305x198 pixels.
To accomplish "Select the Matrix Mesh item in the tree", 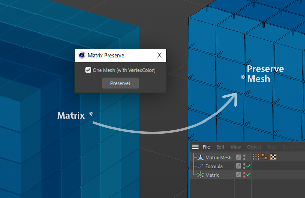I will pyautogui.click(x=219, y=158).
